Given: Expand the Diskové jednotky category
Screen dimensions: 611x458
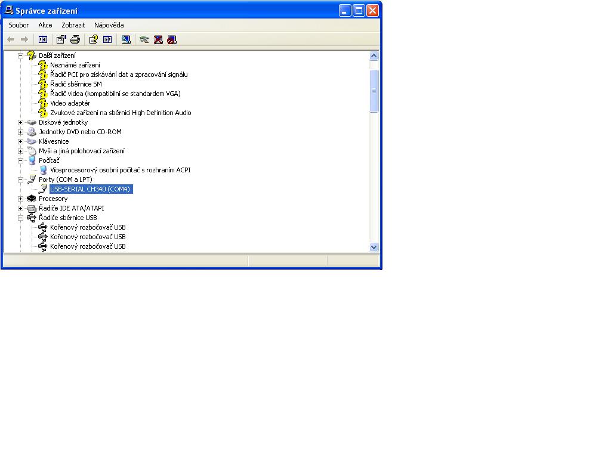Looking at the screenshot, I should point(21,122).
